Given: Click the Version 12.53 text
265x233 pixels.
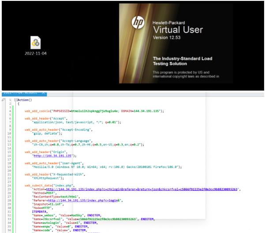Looking at the screenshot, I should (x=167, y=37).
